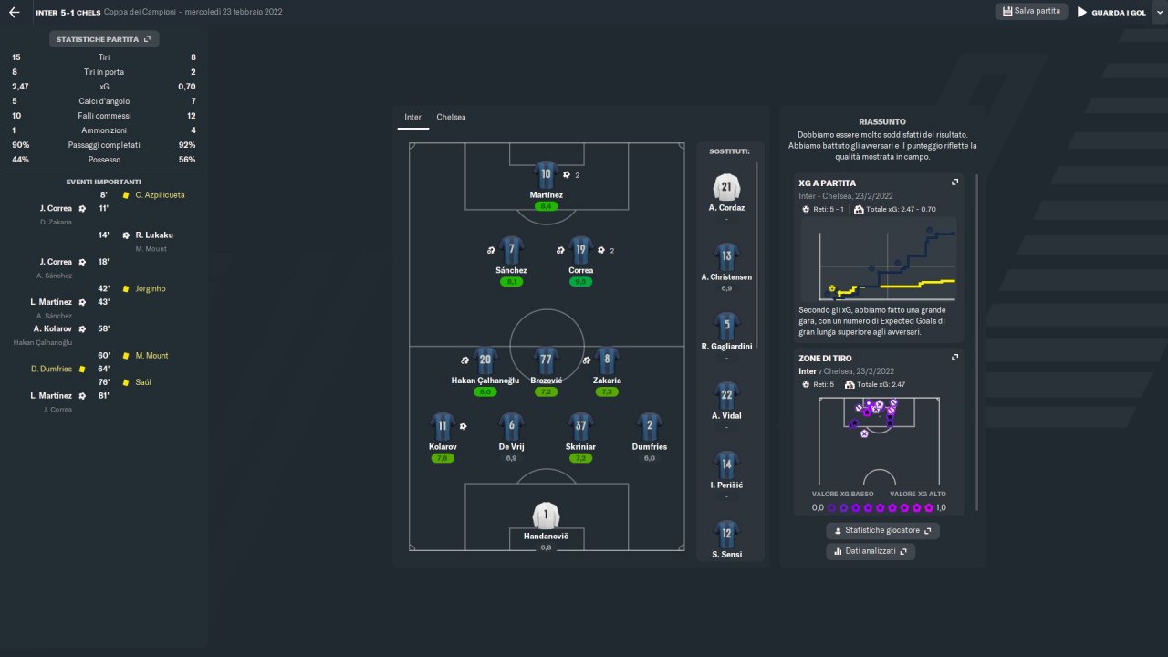Open the dropdown chevron next to Guarda i gol
Image resolution: width=1168 pixels, height=657 pixels.
[x=1159, y=13]
